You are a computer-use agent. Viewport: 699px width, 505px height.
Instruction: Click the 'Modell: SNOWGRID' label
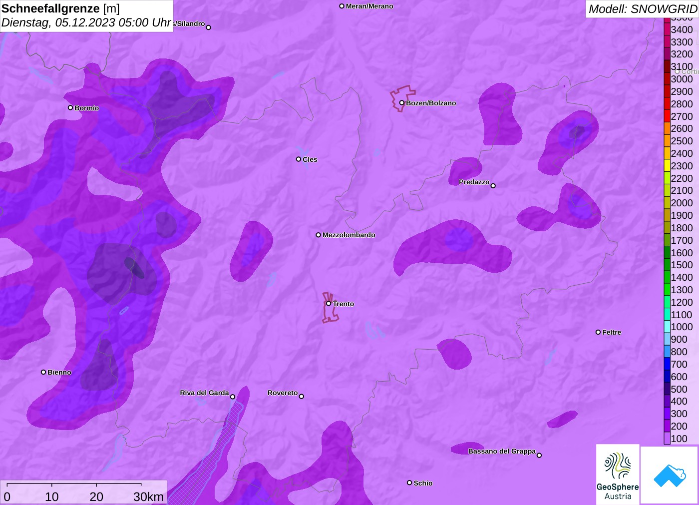tap(643, 9)
